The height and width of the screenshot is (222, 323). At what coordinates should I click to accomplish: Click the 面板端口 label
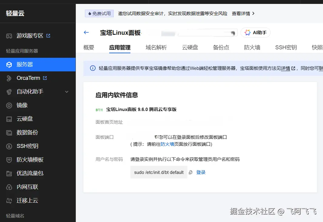pos(105,137)
